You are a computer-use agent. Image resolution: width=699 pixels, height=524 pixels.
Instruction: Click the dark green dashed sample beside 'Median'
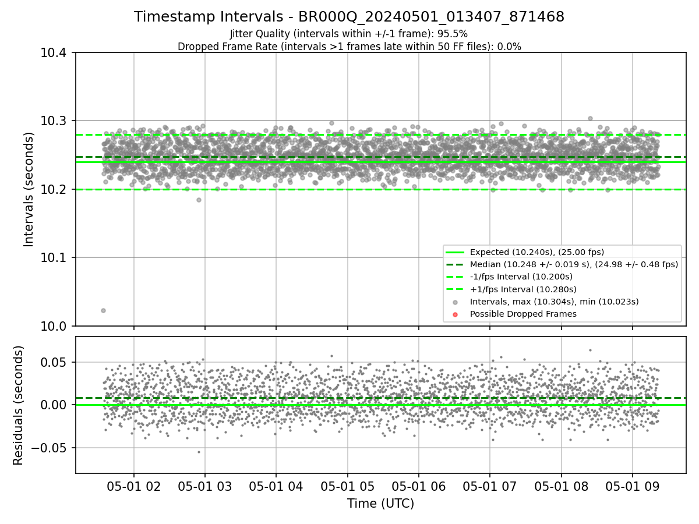pyautogui.click(x=455, y=265)
